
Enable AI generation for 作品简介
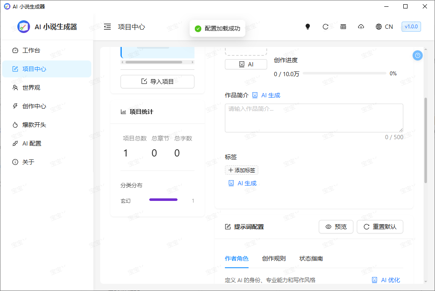click(266, 95)
